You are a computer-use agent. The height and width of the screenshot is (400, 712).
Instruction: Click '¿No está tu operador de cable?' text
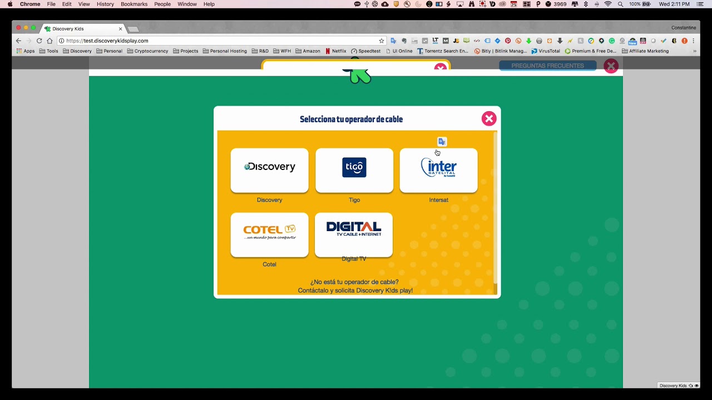tap(354, 282)
